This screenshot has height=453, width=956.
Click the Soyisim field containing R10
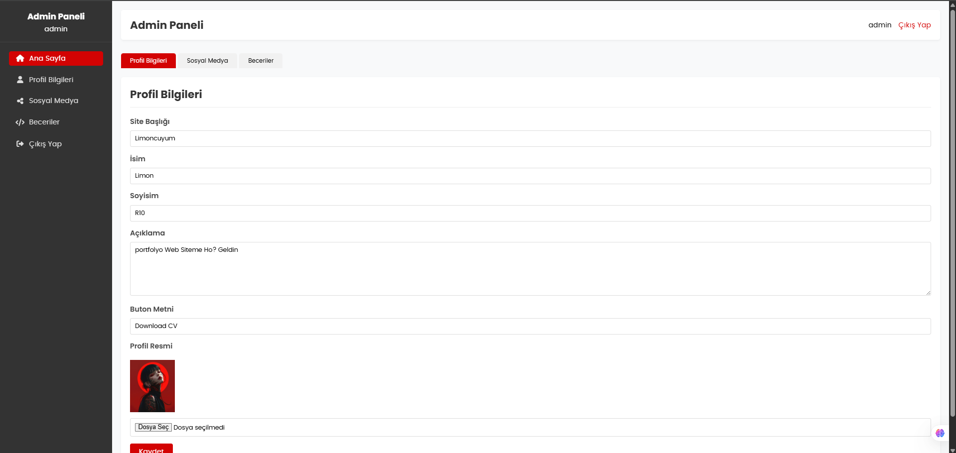(x=530, y=213)
